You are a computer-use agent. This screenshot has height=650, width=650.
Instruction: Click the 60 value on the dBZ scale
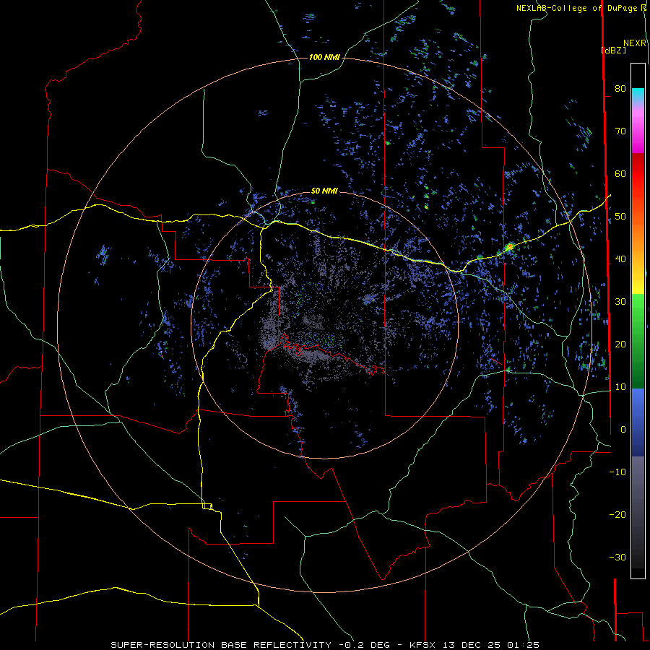point(620,173)
